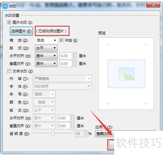163x155 pixels.
Task: Open picture 版式 layout dropdown set to 水平
Action: [x=46, y=48]
